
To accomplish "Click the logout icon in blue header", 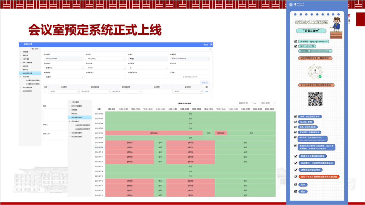I will click(211, 45).
